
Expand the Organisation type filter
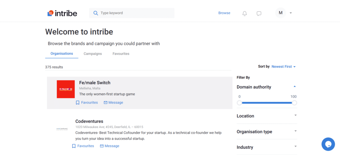pyautogui.click(x=295, y=131)
